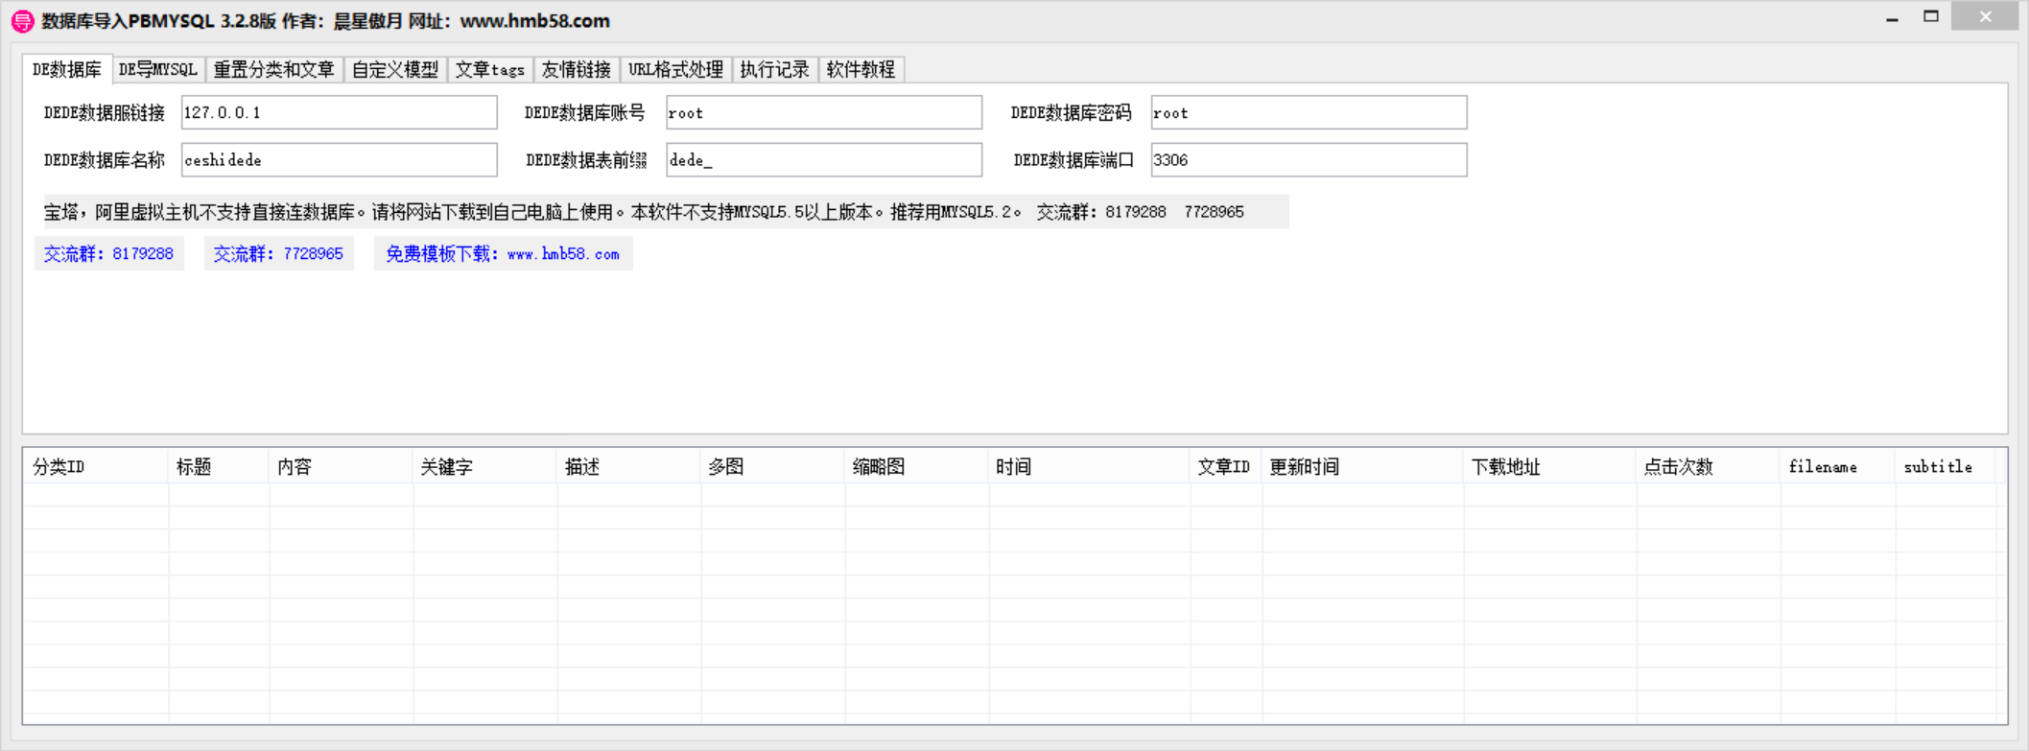
Task: Maximize the window
Action: 1931,16
